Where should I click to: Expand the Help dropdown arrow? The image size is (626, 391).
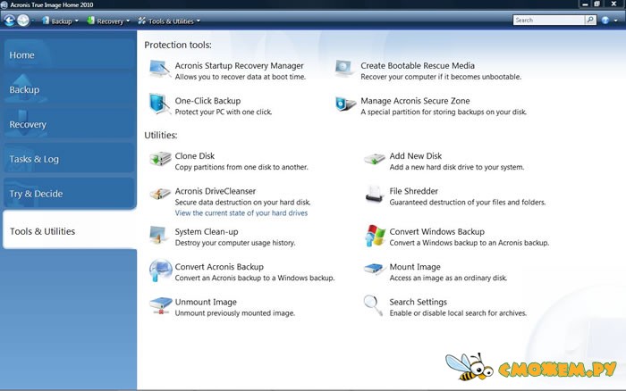[615, 21]
